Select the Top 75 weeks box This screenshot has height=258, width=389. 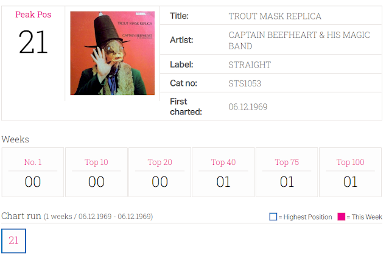pyautogui.click(x=287, y=172)
